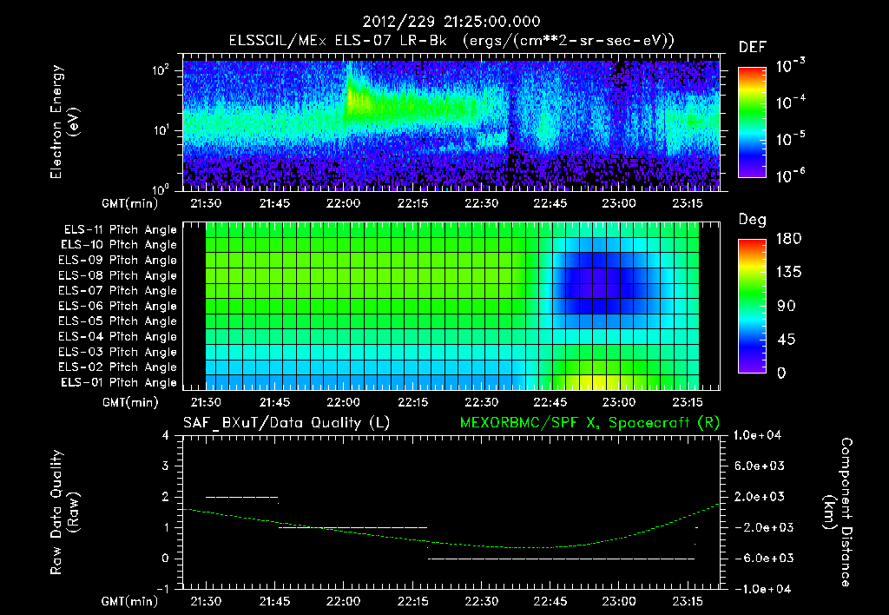Image resolution: width=889 pixels, height=615 pixels.
Task: Click the data quality segment at level 1
Action: [352, 527]
